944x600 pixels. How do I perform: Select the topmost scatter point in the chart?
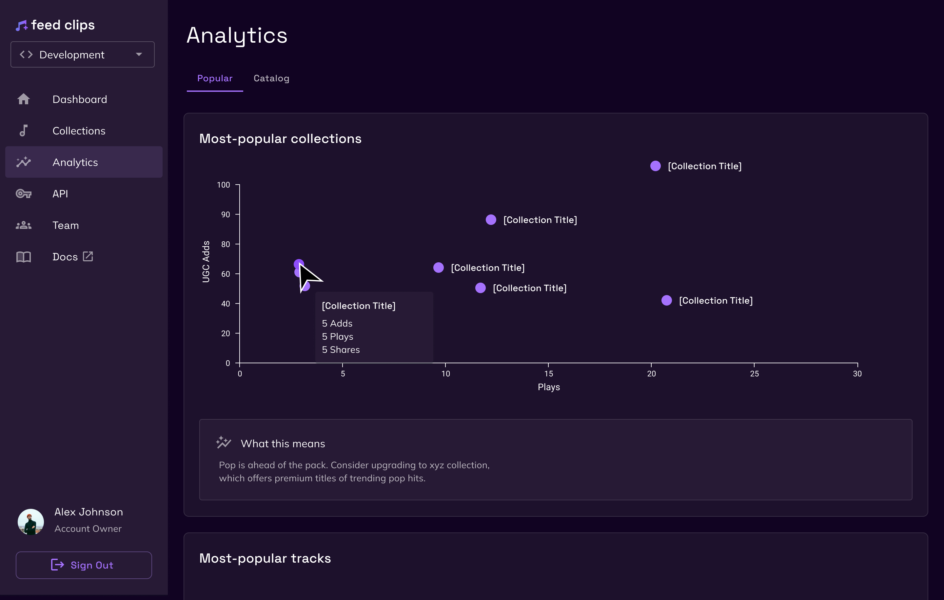coord(656,166)
